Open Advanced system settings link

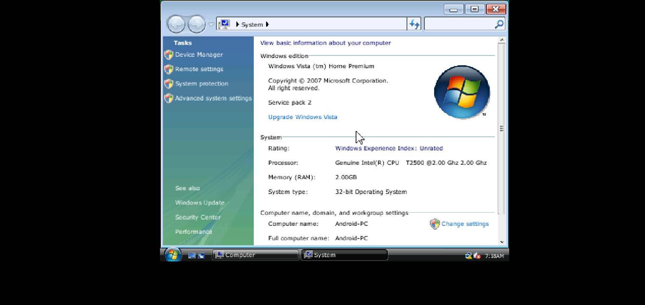point(213,98)
